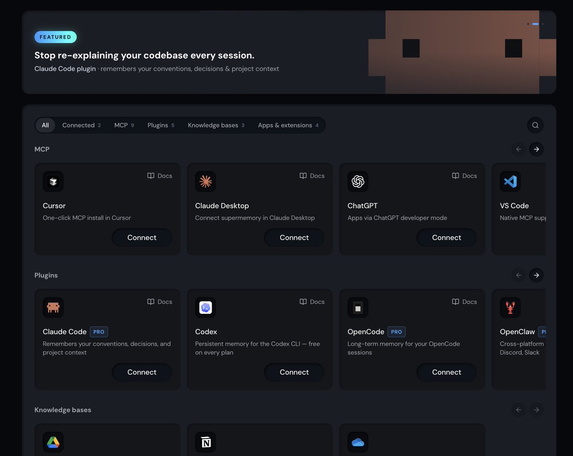Click the OneDrive cloud icon
The image size is (573, 456).
[358, 442]
